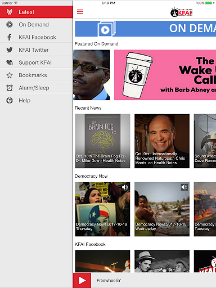Click the Alarm/Sleep clock icon
Screen dimensions: 216x288
click(10, 88)
